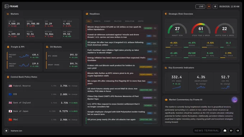Click the Bitcoin card showing 72,864

[52, 34]
